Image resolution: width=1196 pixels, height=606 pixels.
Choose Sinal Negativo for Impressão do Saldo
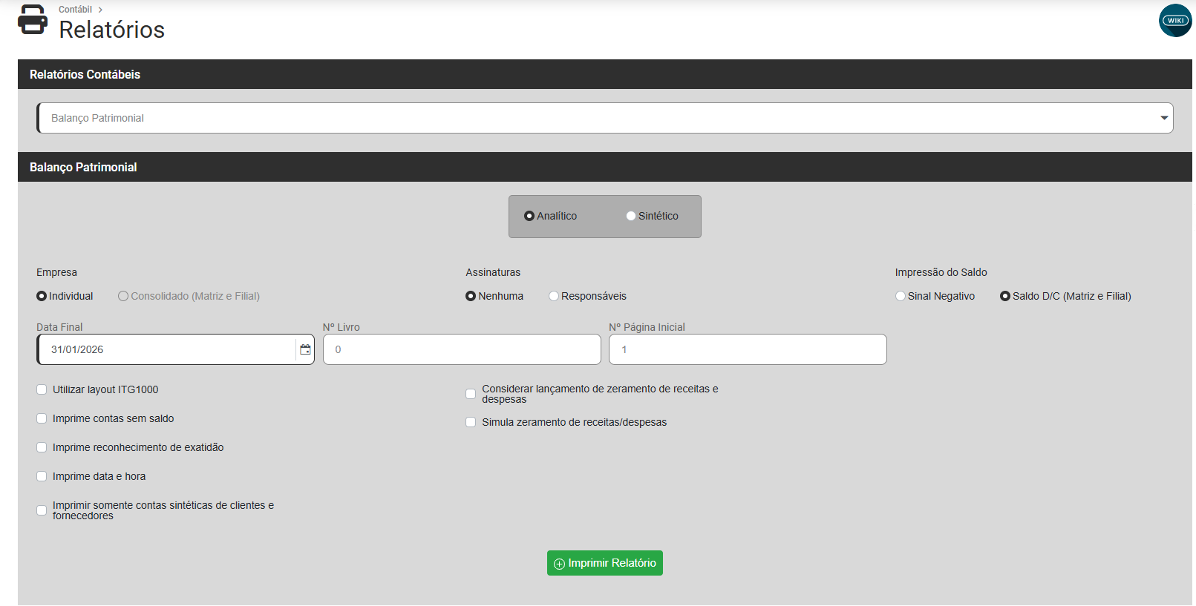[x=901, y=296]
